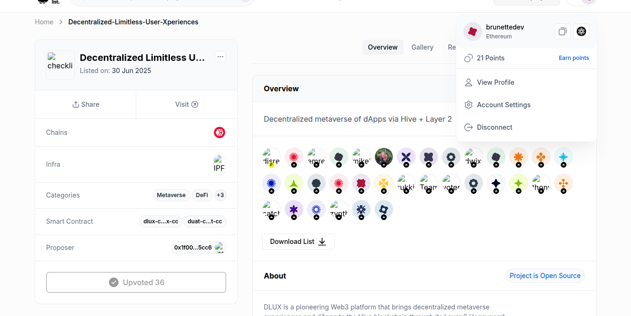
Task: Click the green four-point star avatar
Action: 519,183
